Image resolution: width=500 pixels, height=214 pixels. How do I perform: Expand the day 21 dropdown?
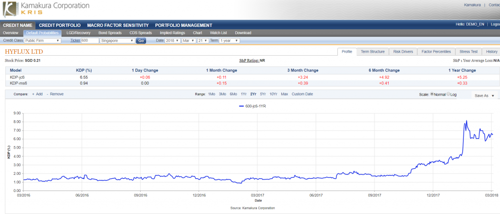point(203,41)
